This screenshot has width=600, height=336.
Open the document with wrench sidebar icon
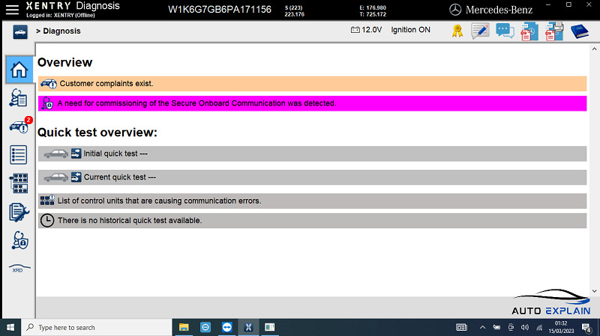pos(19,213)
